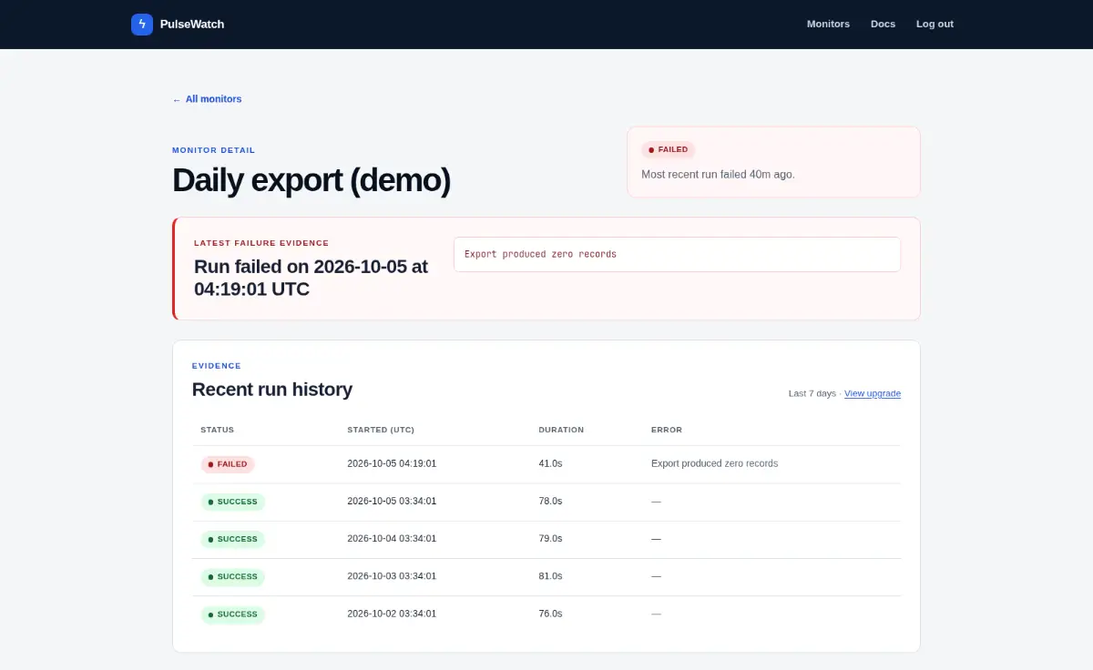The width and height of the screenshot is (1093, 670).
Task: Open the Docs nav item
Action: [x=883, y=25]
